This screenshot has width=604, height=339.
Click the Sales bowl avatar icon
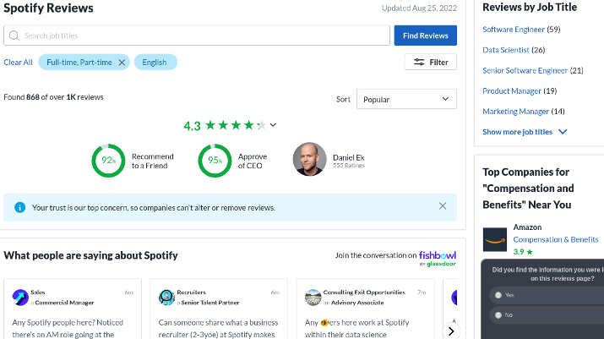pos(20,298)
